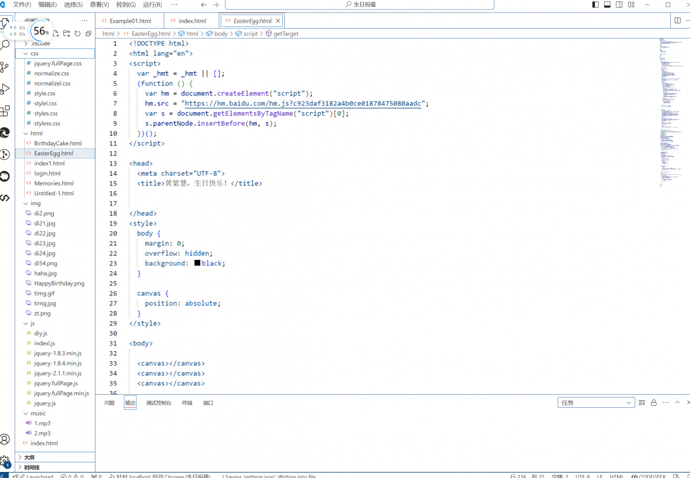Open the Manage gear icon

click(5, 461)
